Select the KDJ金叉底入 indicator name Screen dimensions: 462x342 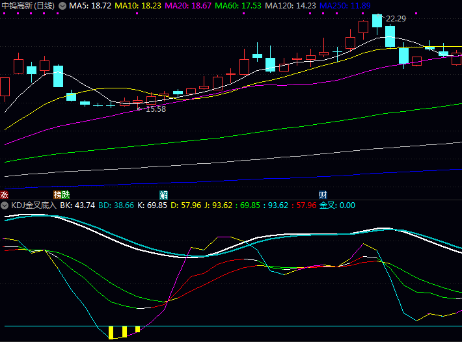(x=33, y=205)
